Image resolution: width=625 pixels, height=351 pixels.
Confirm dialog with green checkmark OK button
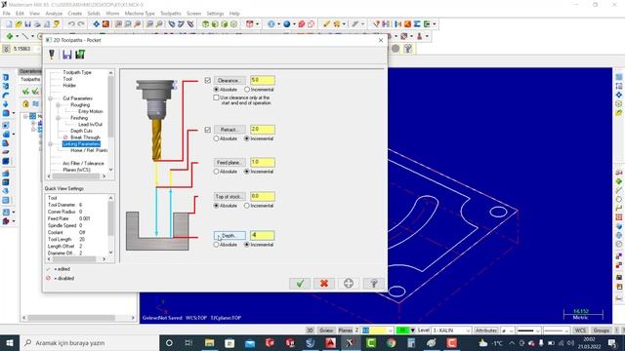click(x=300, y=284)
